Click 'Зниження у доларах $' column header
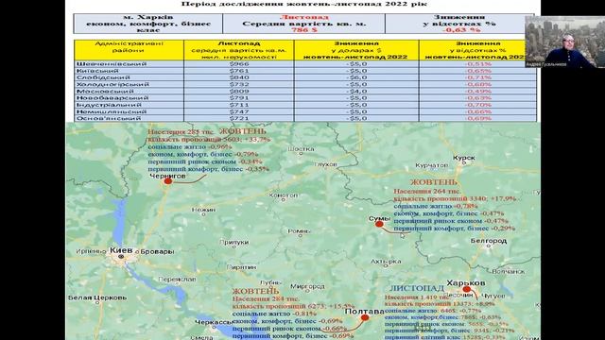The image size is (605, 340). (x=356, y=50)
